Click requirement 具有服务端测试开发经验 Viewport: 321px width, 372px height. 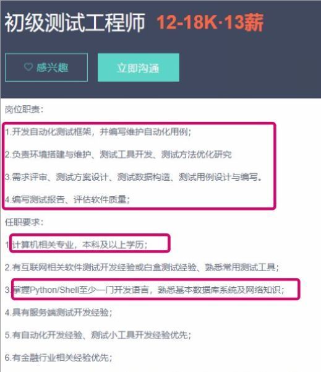58,312
